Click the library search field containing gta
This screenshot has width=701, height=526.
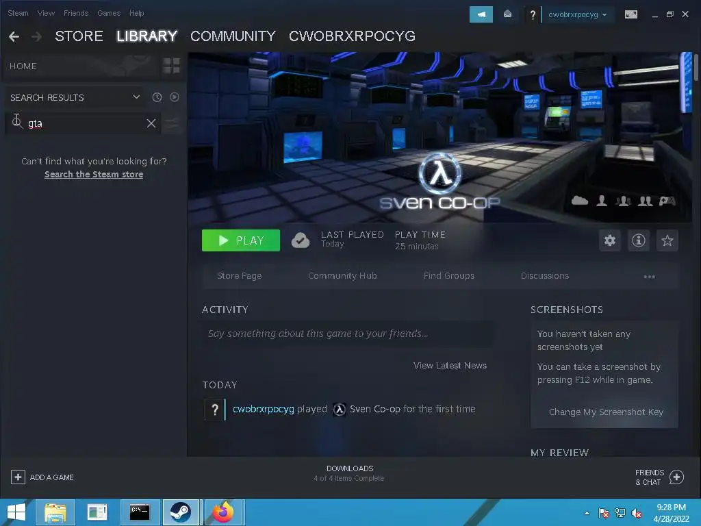[83, 123]
